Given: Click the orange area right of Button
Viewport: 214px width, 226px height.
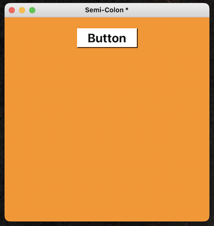Looking at the screenshot, I should [174, 38].
